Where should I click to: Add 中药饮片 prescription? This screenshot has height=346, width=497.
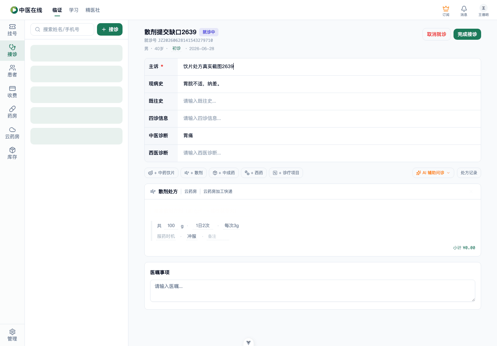click(161, 173)
